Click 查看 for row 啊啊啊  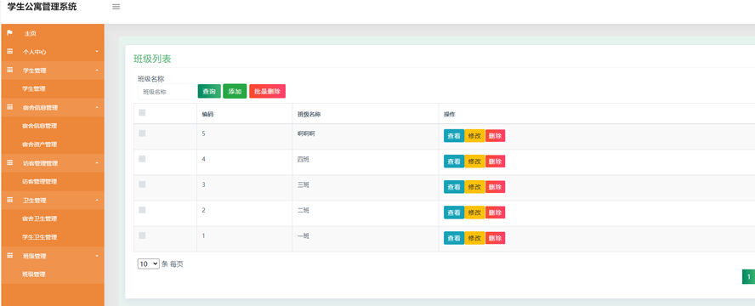(454, 136)
